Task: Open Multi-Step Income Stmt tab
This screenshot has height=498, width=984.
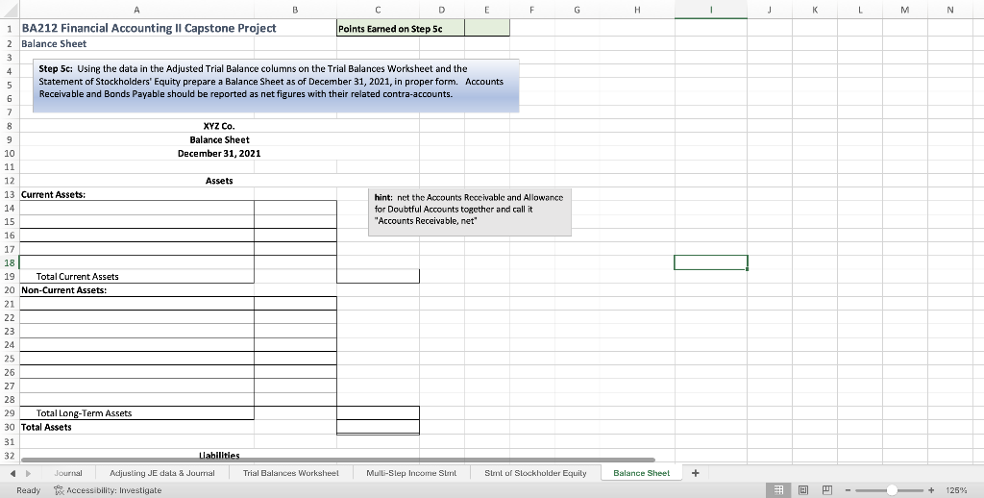Action: (x=411, y=473)
